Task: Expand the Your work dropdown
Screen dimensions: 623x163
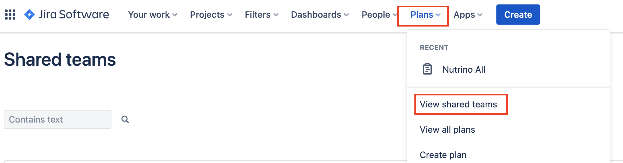Action: pyautogui.click(x=153, y=15)
